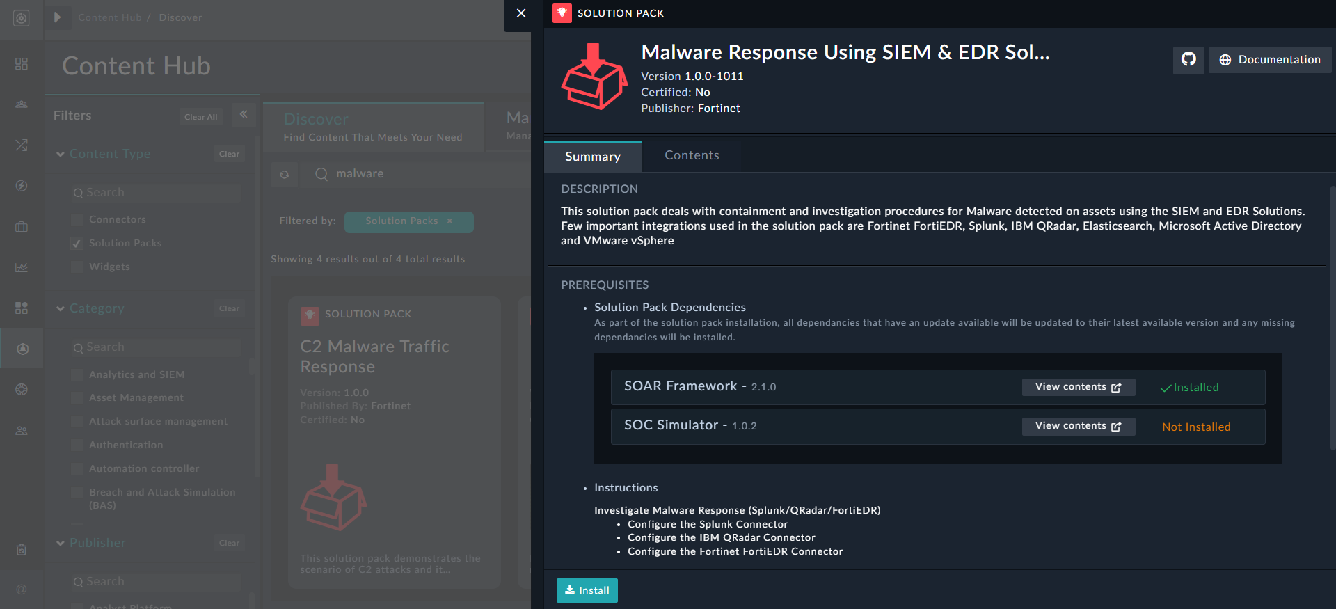Click the Content Hub icon in sidebar
This screenshot has height=609, width=1336.
tap(22, 349)
